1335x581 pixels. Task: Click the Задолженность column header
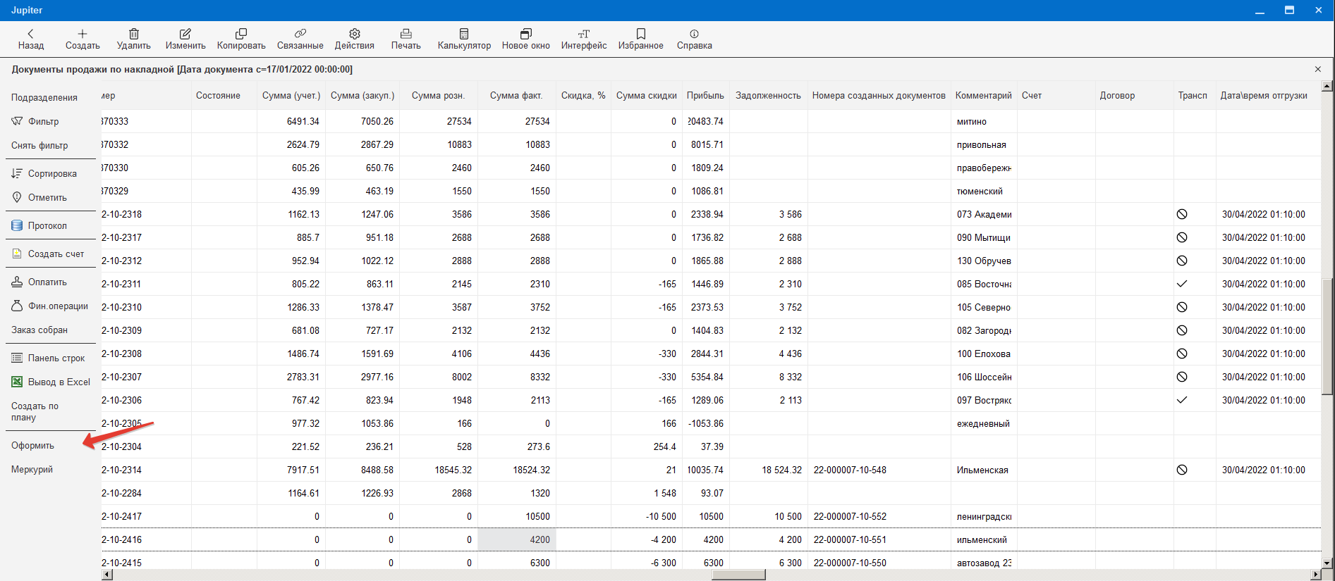tap(768, 95)
